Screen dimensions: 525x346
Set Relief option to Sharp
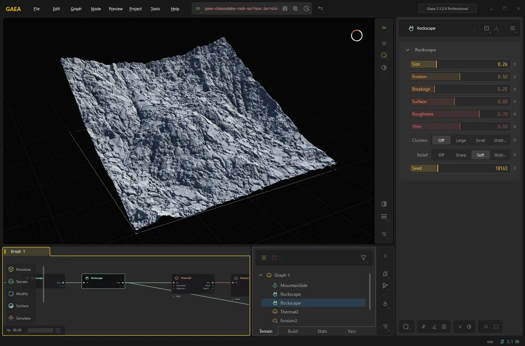click(x=461, y=155)
